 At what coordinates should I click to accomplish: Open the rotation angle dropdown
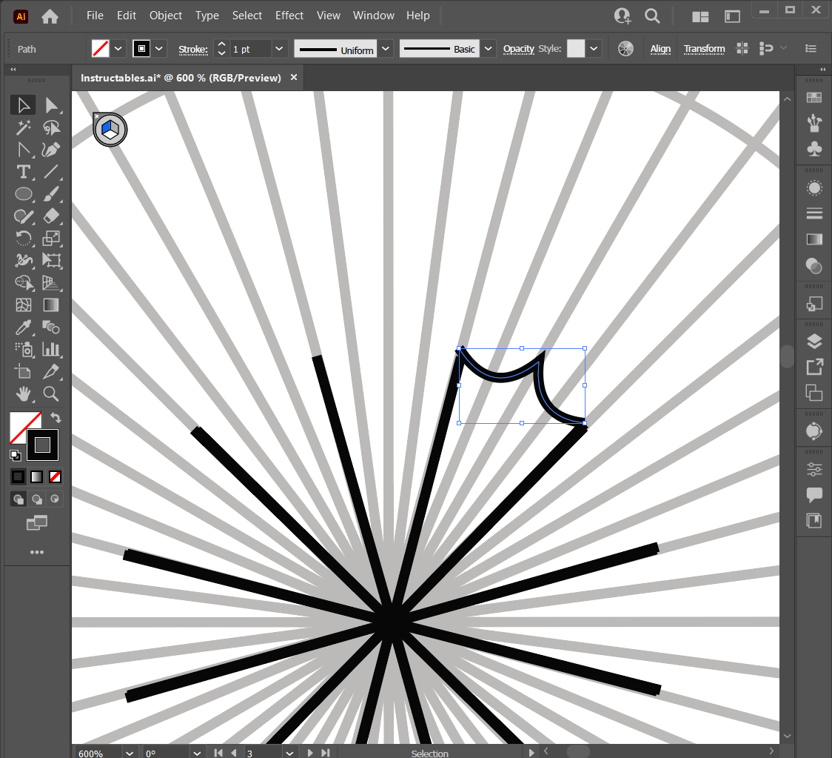click(198, 754)
